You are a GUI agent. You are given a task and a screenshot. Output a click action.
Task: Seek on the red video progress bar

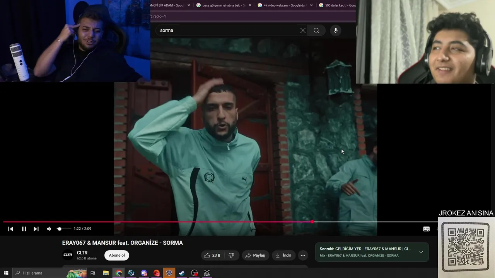[220, 222]
